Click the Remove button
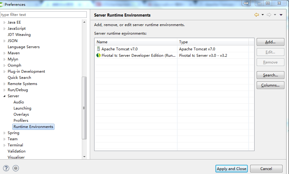The image size is (289, 174). [x=271, y=62]
